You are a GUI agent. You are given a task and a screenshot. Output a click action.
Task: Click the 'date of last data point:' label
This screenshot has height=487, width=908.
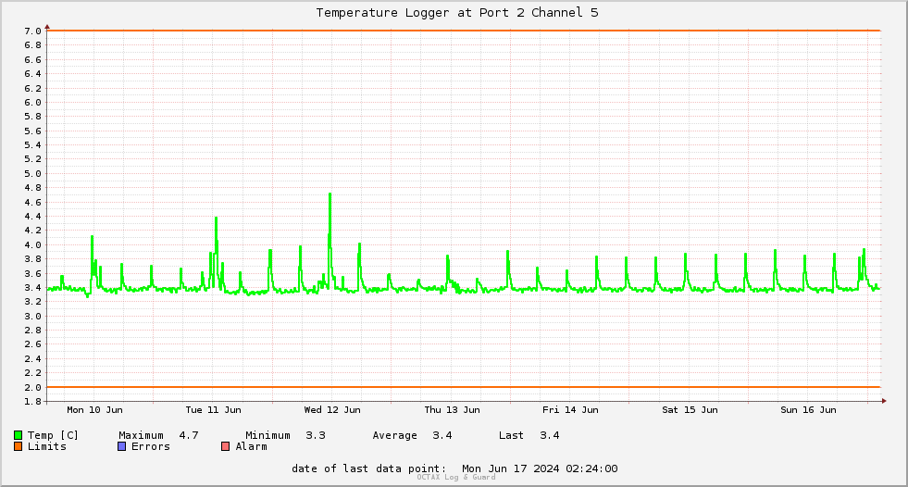[x=369, y=468]
